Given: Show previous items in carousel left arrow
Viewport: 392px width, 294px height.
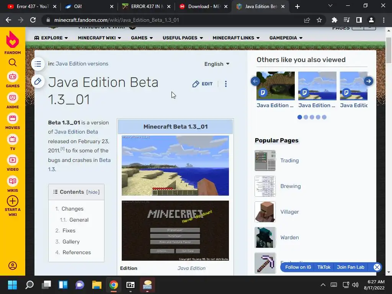Looking at the screenshot, I should click(255, 81).
